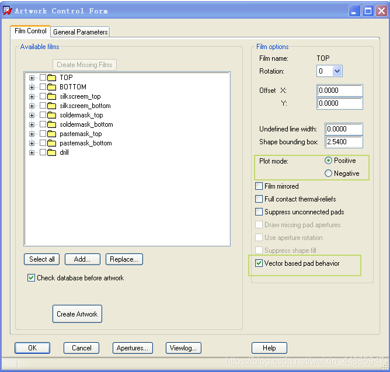The height and width of the screenshot is (372, 390).
Task: Select the soldermask_bottom folder icon
Action: [x=51, y=124]
